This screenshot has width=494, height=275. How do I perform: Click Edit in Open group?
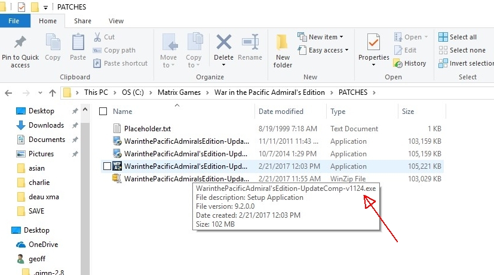(x=405, y=50)
